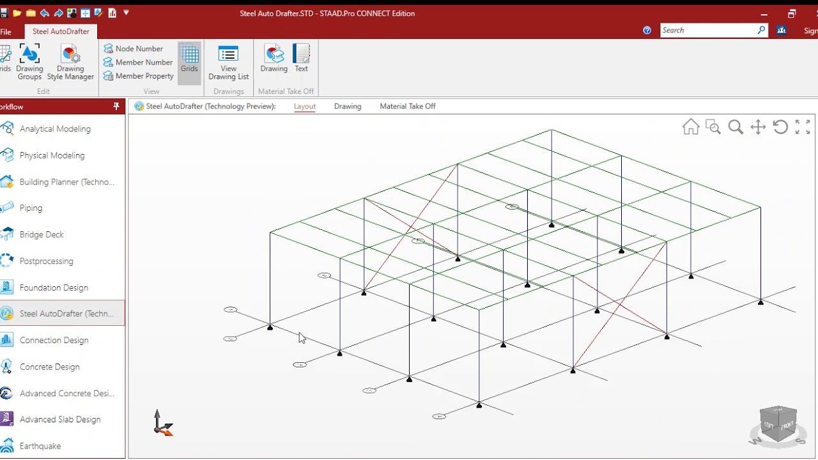Open the Building Planner workflow
Screen dimensions: 818x460
click(63, 181)
